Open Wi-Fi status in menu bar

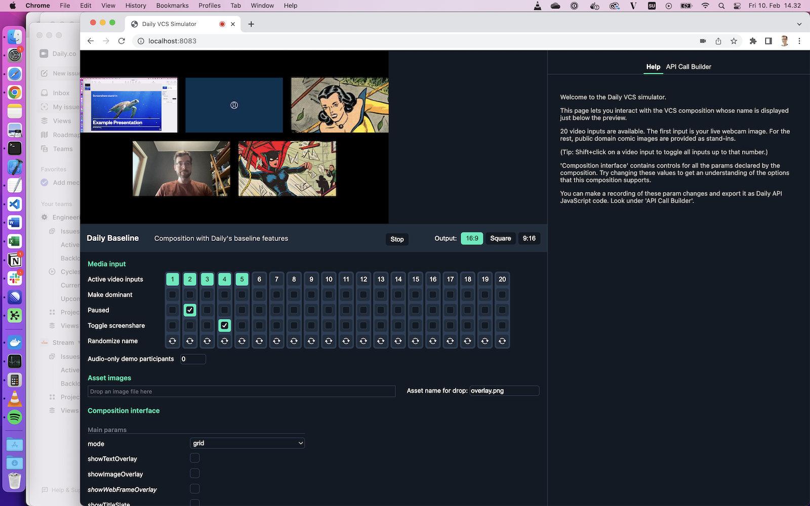pyautogui.click(x=705, y=6)
